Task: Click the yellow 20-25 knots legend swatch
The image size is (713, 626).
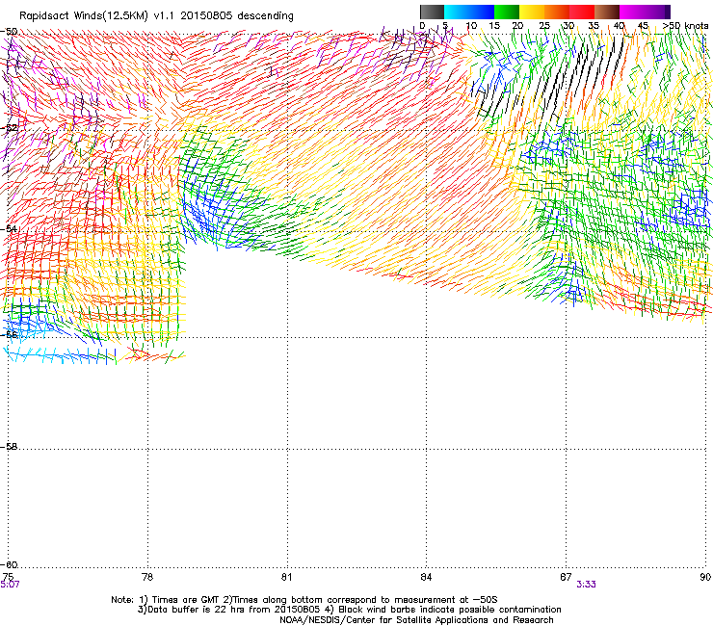Action: tap(532, 12)
